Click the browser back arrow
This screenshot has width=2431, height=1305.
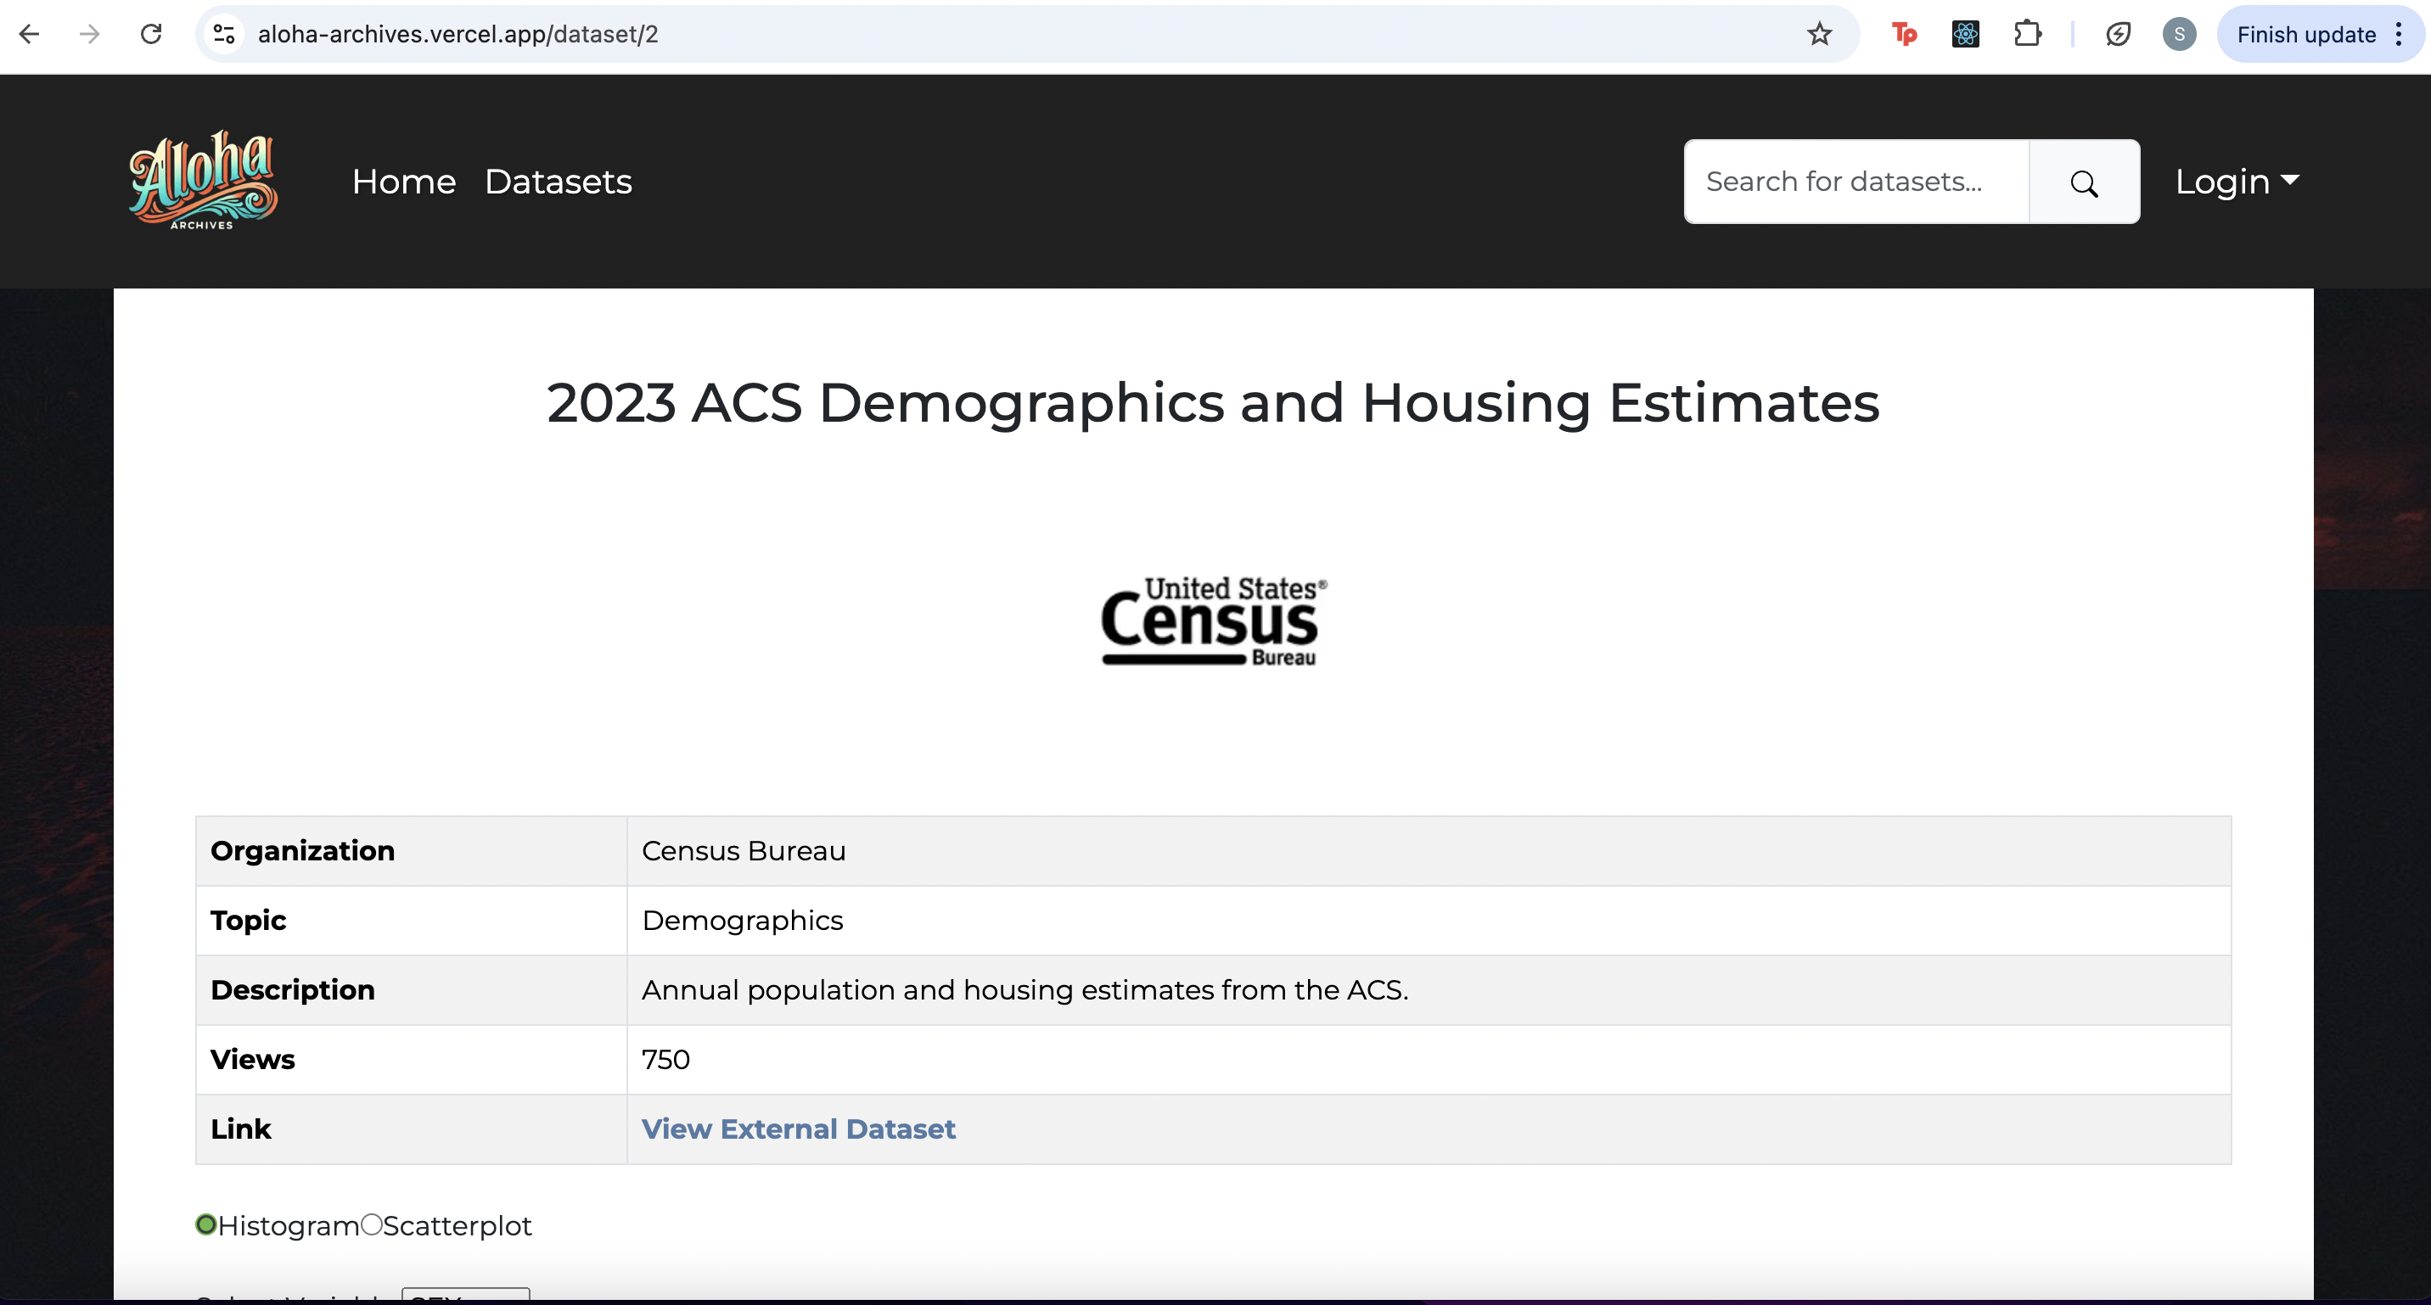click(x=29, y=35)
